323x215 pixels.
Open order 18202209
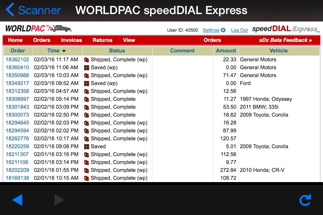[x=17, y=170]
